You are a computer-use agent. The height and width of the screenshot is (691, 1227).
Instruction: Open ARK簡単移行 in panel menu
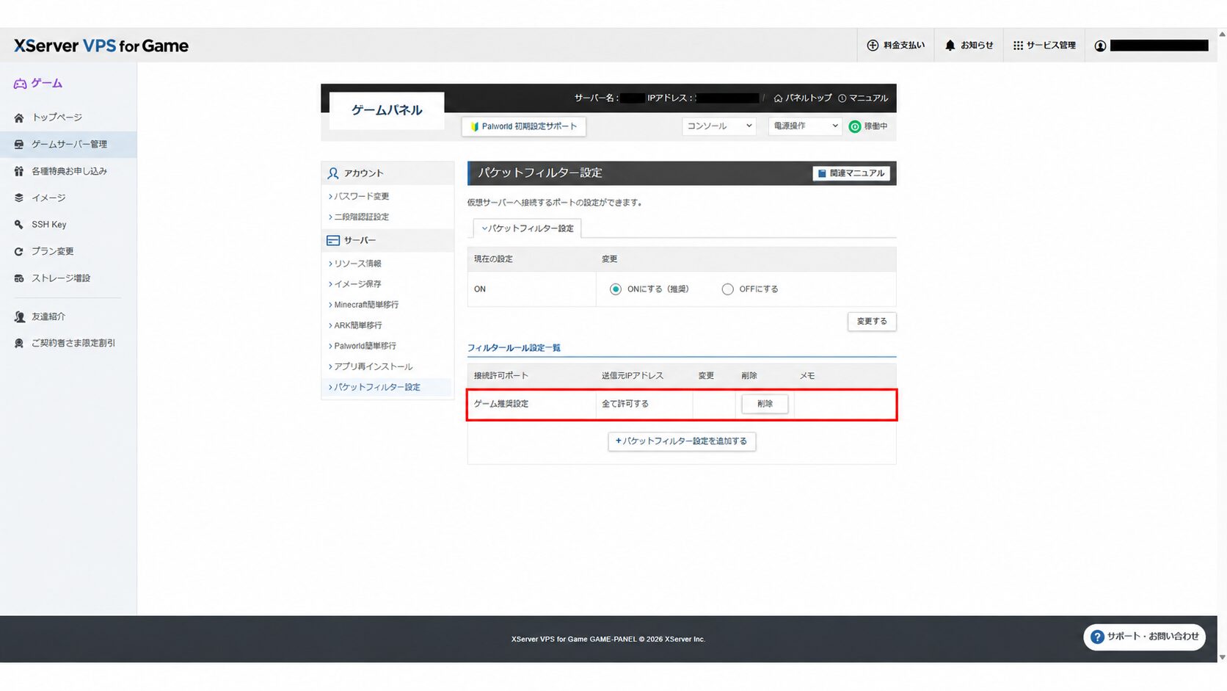tap(357, 325)
